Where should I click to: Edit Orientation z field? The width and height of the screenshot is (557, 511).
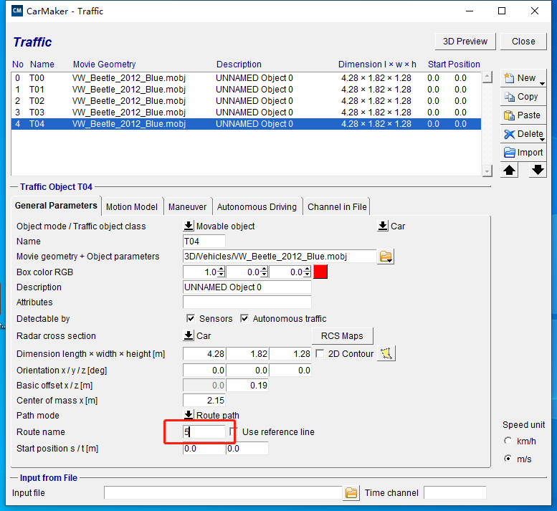[x=290, y=371]
